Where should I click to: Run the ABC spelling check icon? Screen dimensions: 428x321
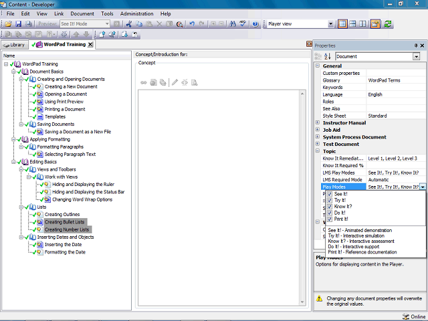242,24
